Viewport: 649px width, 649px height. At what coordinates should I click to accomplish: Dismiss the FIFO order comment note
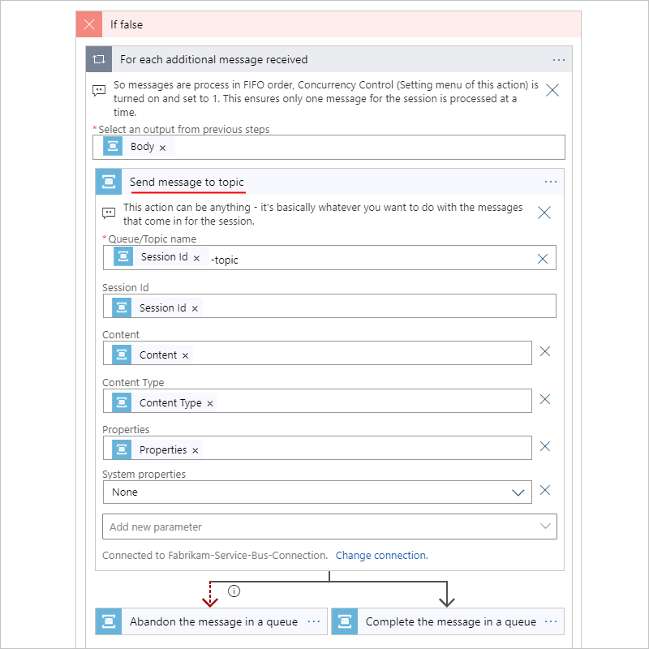[x=552, y=90]
